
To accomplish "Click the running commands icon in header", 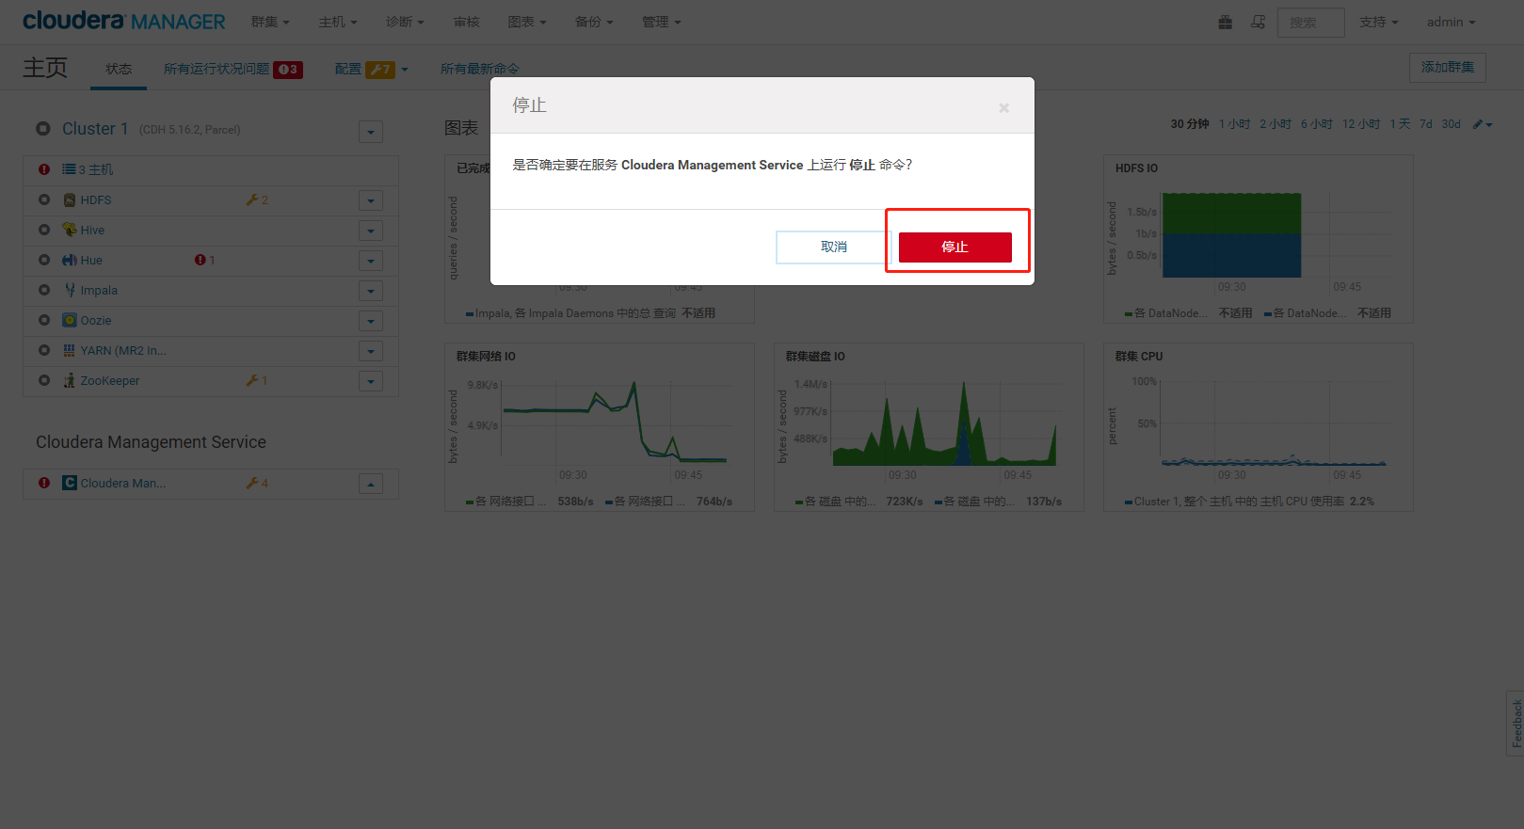I will pos(1258,22).
